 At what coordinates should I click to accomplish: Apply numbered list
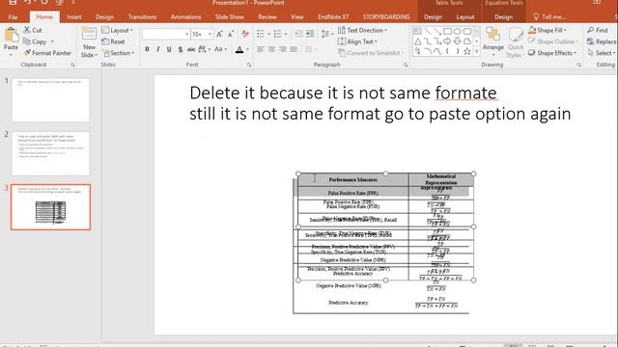pyautogui.click(x=278, y=35)
